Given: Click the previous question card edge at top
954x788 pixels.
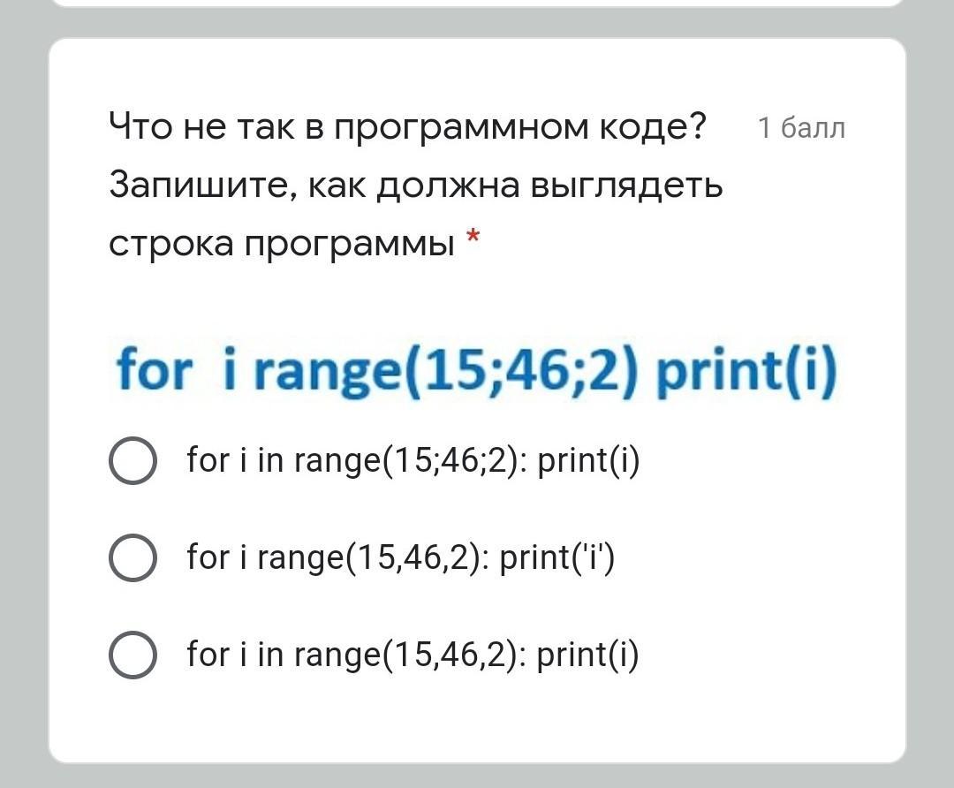Looking at the screenshot, I should pyautogui.click(x=477, y=3).
